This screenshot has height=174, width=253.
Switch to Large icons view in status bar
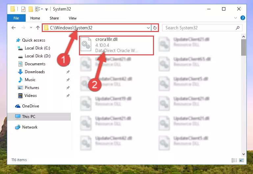pyautogui.click(x=241, y=160)
